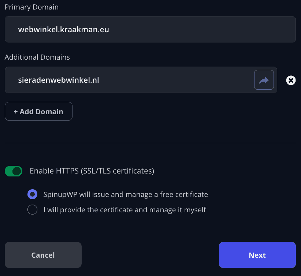Viewport: 301px width, 276px height.
Task: Click the green HTTPS switch knob
Action: coord(17,171)
